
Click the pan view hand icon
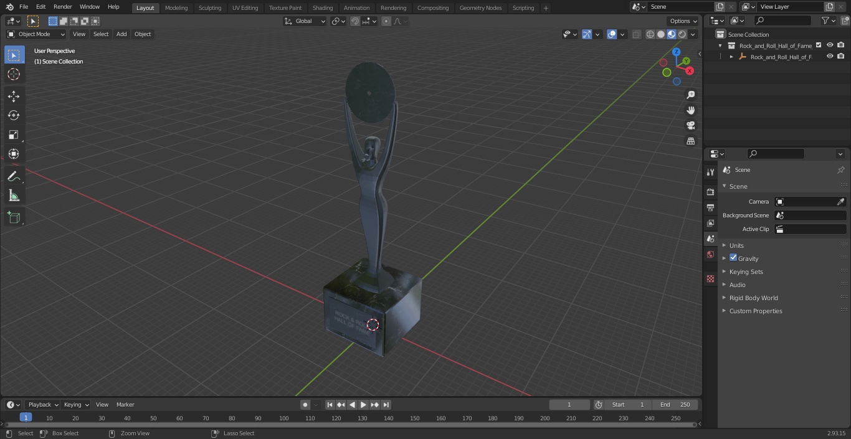point(691,110)
